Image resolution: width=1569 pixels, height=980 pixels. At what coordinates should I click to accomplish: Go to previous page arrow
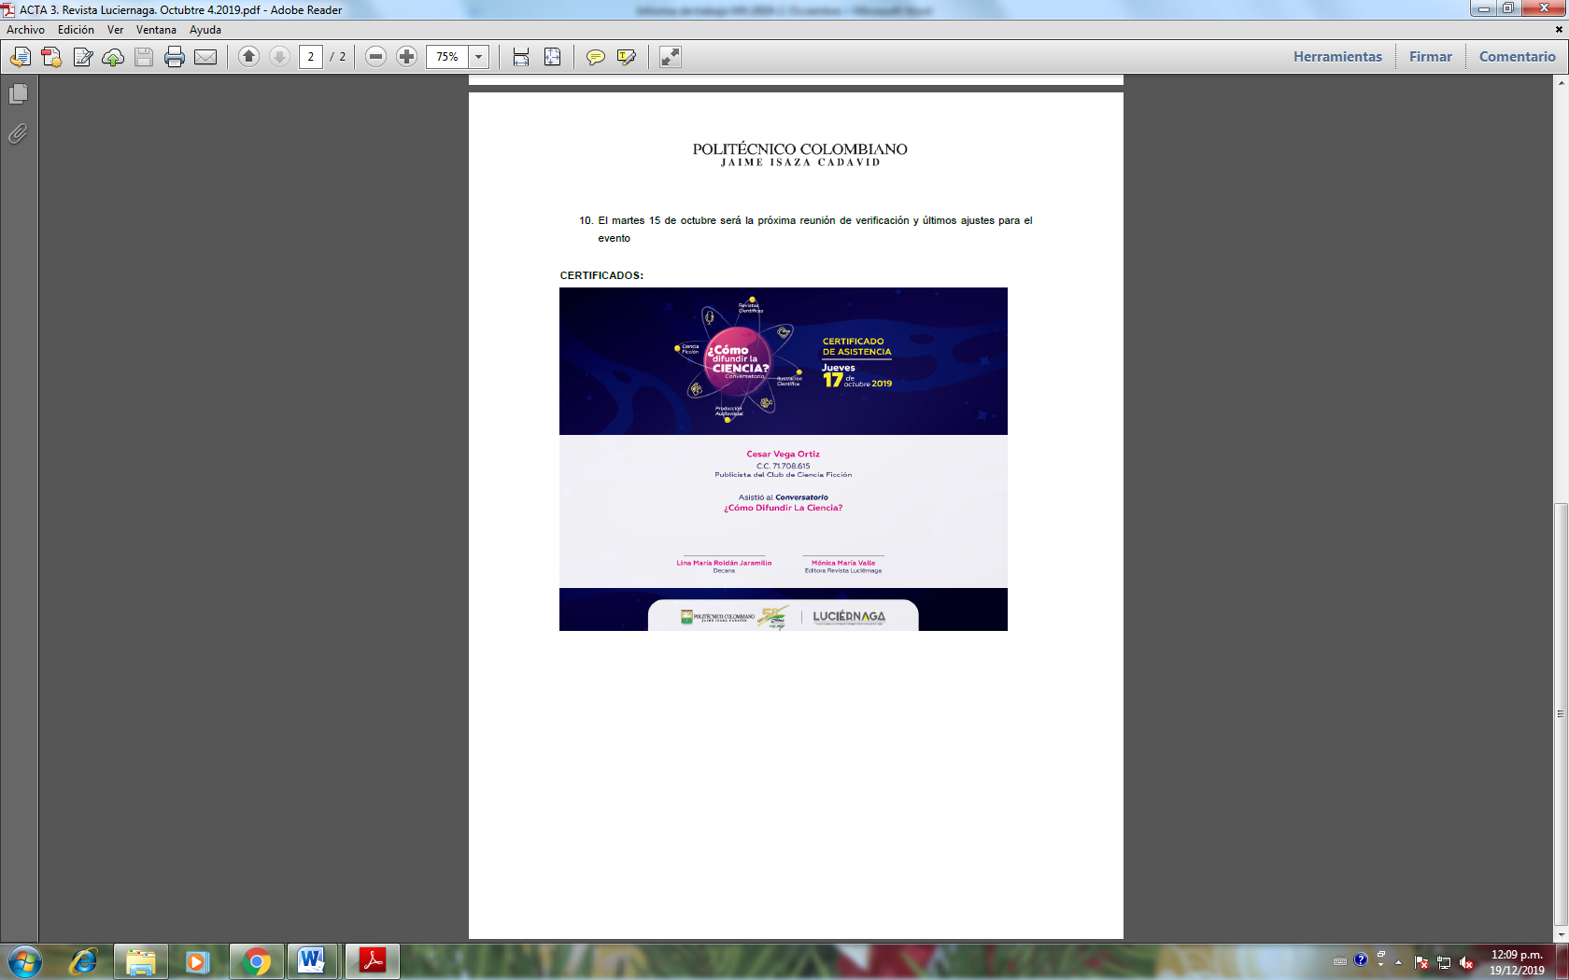(x=248, y=57)
